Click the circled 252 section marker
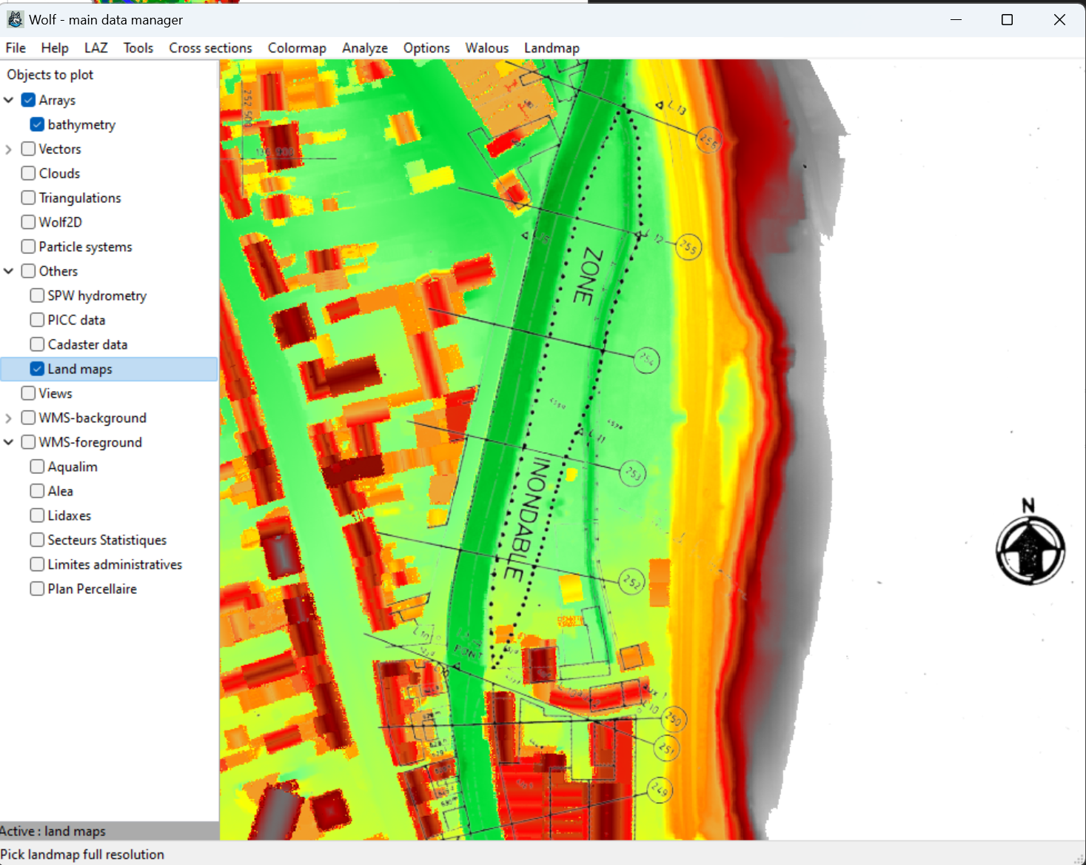The width and height of the screenshot is (1086, 865). pyautogui.click(x=631, y=581)
